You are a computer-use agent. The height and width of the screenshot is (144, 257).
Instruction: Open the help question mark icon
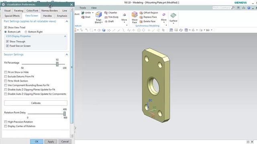click(249, 8)
